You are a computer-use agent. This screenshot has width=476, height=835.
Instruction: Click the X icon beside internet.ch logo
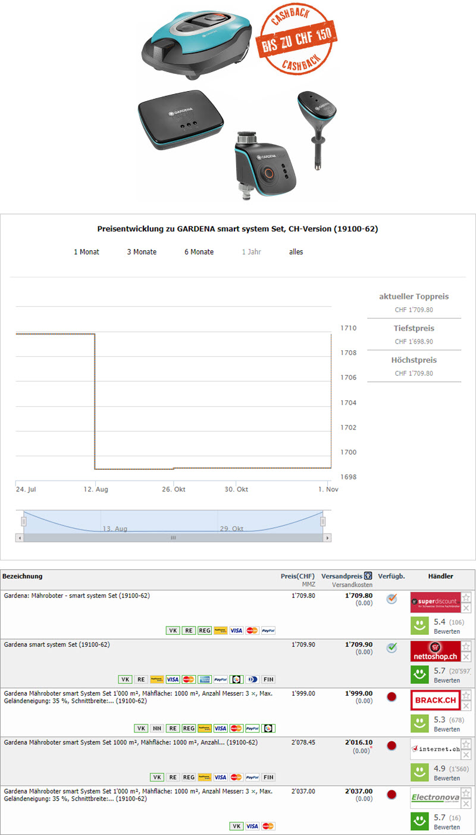pos(466,755)
